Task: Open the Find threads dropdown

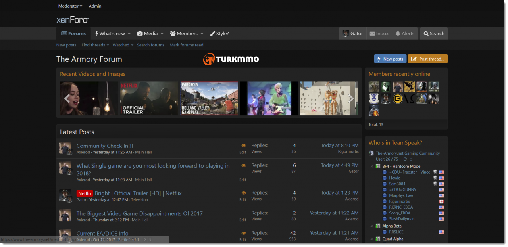Action: point(95,45)
